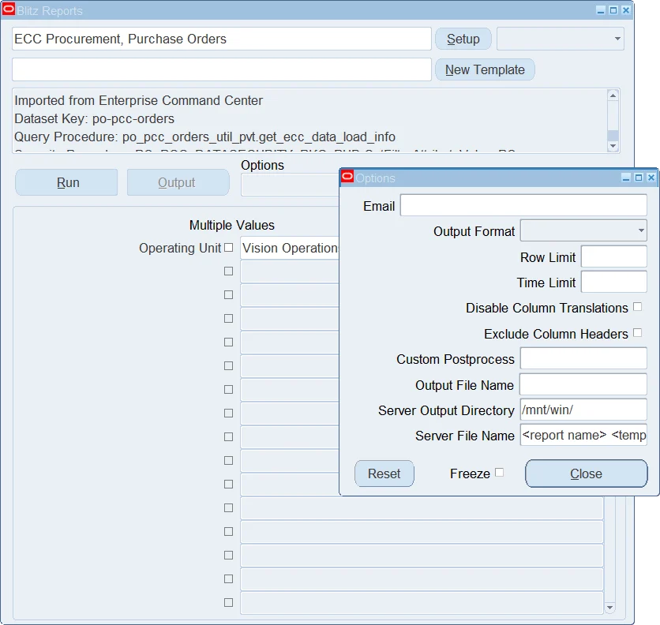Click the Output button

[178, 182]
